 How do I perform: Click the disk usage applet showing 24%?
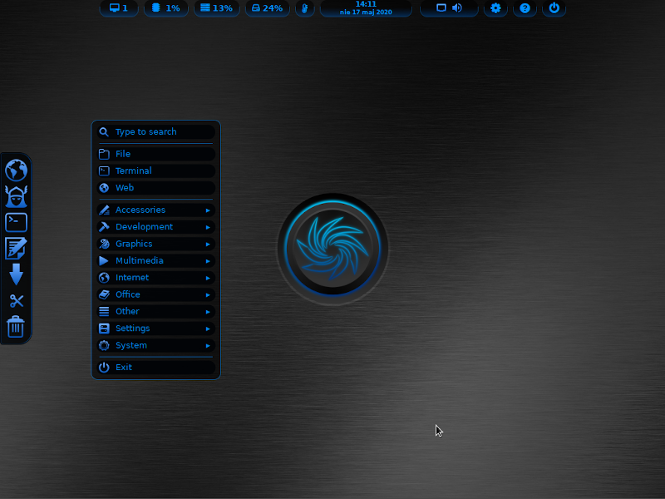268,9
